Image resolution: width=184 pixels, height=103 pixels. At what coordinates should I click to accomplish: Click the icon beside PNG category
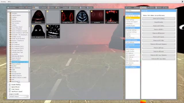tap(10, 80)
